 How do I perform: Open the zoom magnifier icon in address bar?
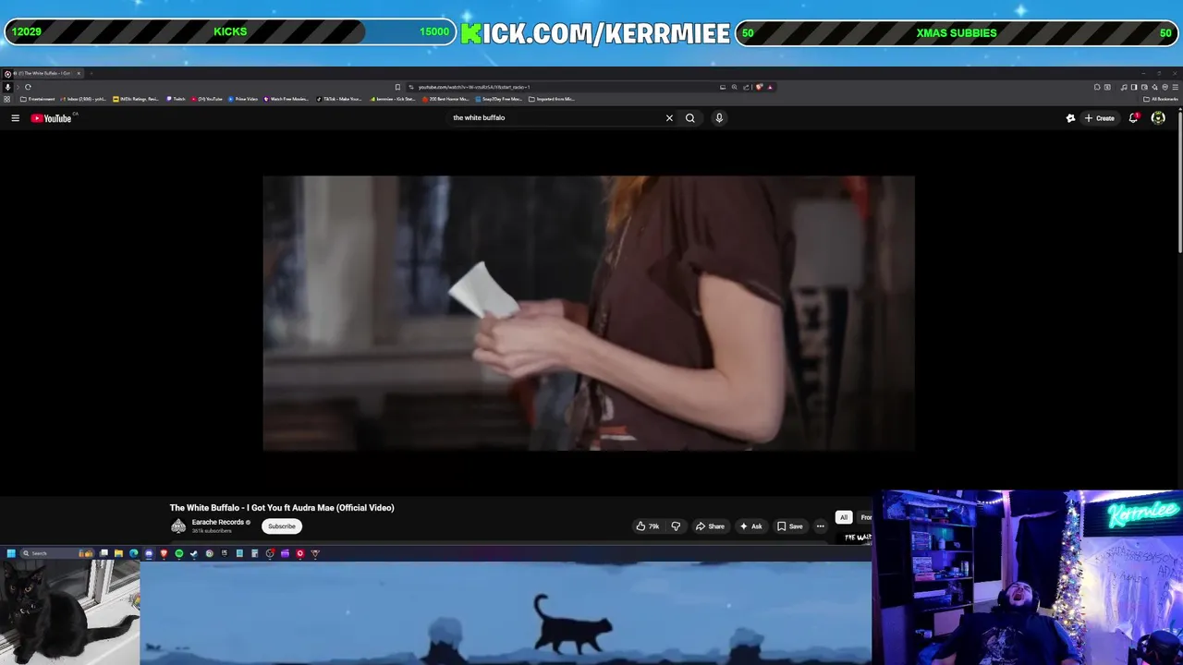coord(735,87)
